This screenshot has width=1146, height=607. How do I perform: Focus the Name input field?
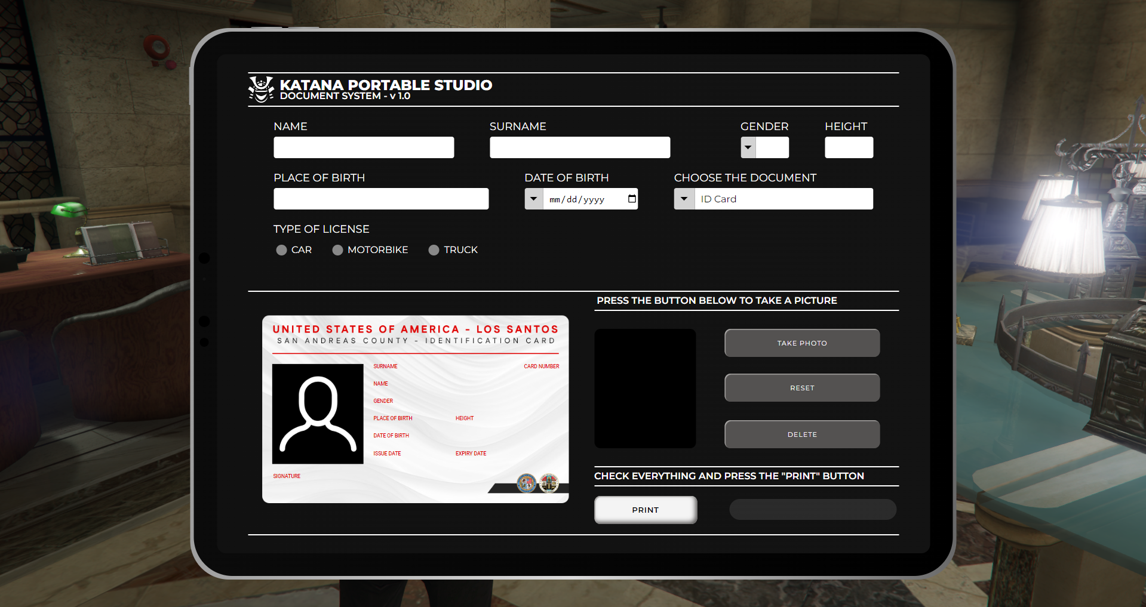tap(364, 147)
